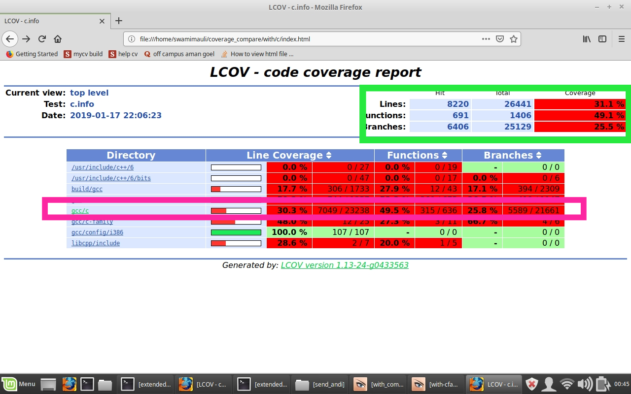Click the 00:45 panel clock
The image size is (631, 394).
click(622, 384)
